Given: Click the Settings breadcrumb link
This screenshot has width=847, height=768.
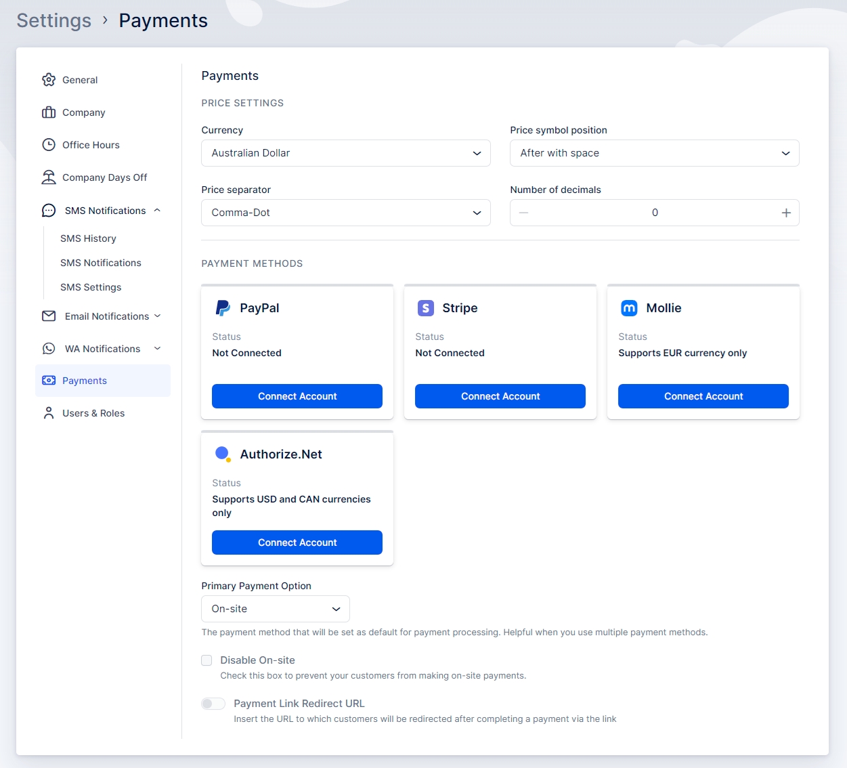Looking at the screenshot, I should pyautogui.click(x=53, y=20).
